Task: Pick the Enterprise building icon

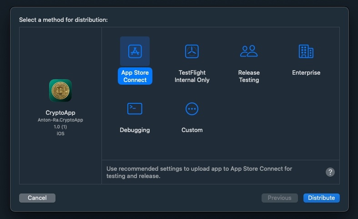Action: pos(306,51)
